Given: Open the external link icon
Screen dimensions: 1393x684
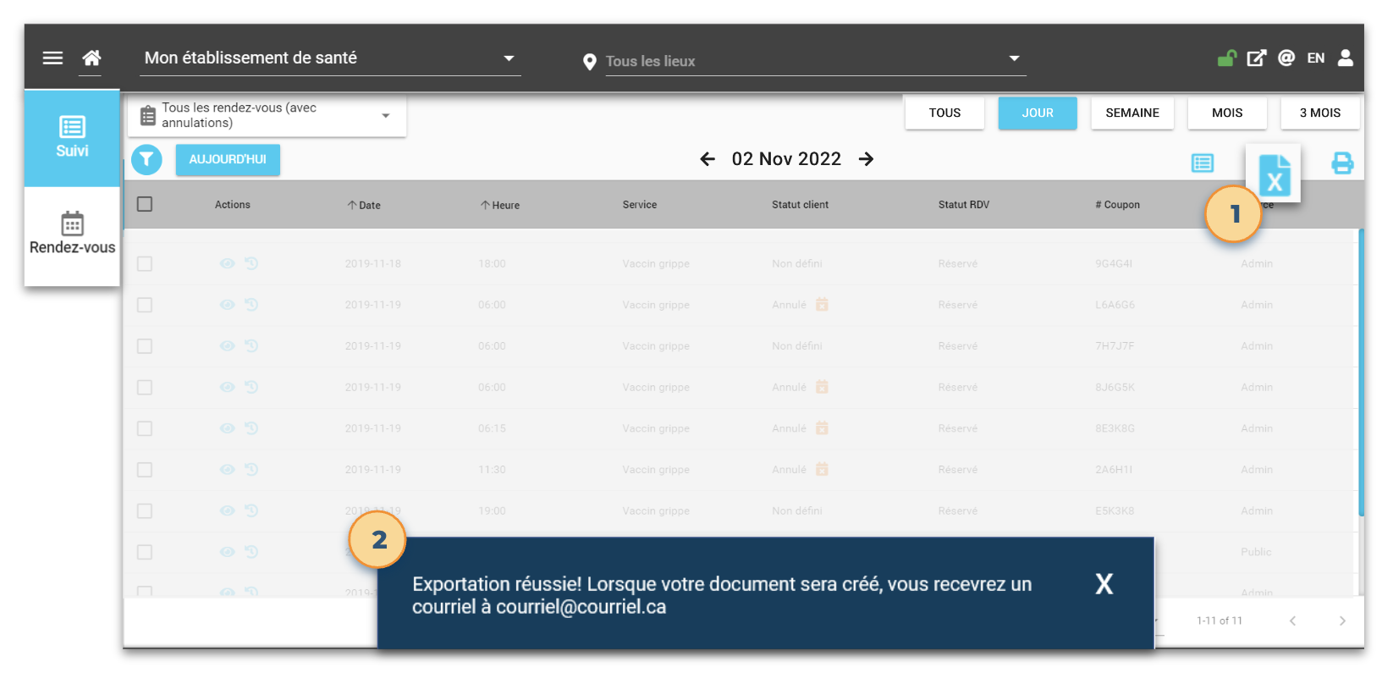Looking at the screenshot, I should point(1256,58).
